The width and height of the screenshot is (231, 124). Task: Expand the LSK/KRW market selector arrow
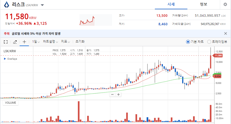(42, 5)
